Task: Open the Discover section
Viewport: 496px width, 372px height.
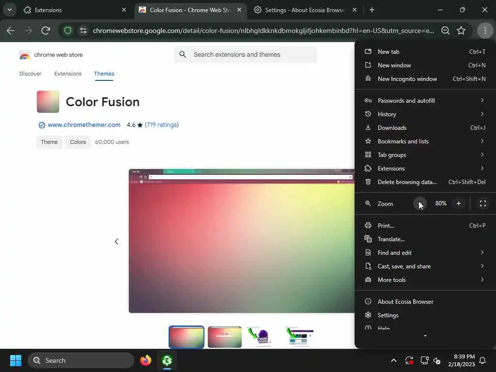Action: (x=31, y=74)
